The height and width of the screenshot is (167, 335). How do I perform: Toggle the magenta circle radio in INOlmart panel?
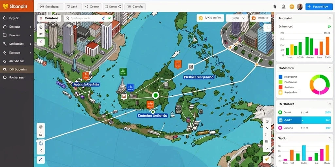[x=280, y=128]
